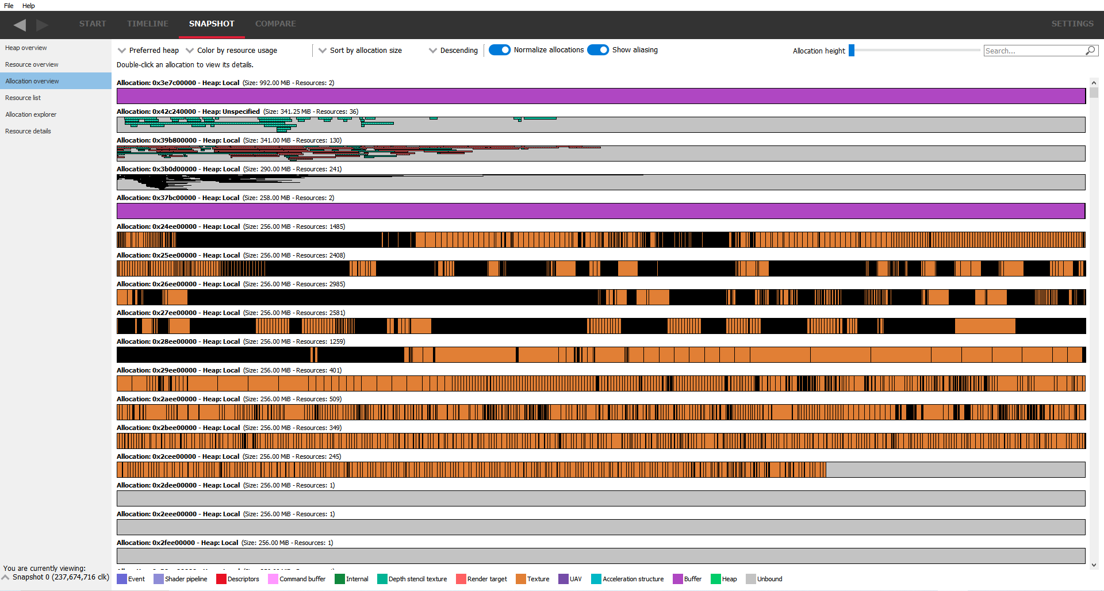Select the Depth stencil texture legend icon
This screenshot has height=591, width=1104.
tap(381, 579)
